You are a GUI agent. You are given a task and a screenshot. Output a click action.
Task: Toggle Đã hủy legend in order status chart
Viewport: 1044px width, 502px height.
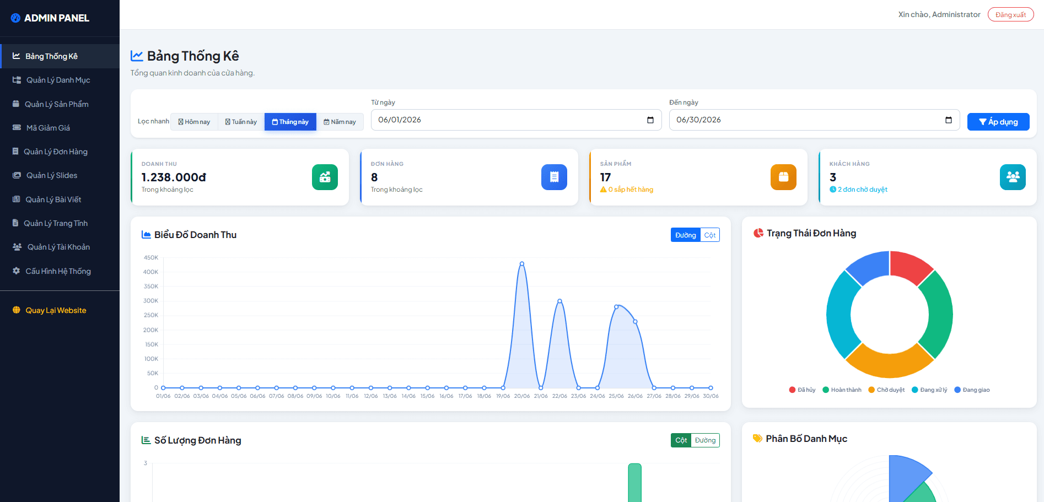pos(802,390)
